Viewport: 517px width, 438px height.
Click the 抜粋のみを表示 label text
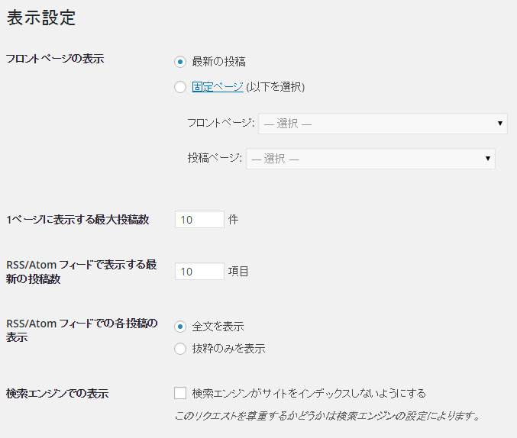228,349
